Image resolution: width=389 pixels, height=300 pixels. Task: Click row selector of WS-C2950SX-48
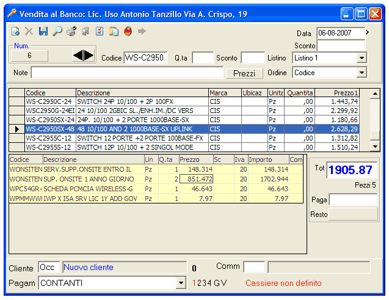(x=16, y=129)
